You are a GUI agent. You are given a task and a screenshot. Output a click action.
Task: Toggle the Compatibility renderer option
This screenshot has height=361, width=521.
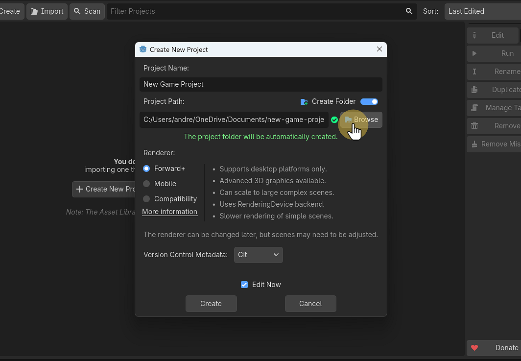click(x=146, y=199)
